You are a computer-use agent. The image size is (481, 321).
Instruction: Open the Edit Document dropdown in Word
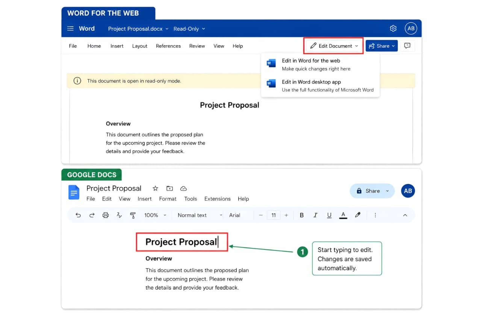coord(334,46)
